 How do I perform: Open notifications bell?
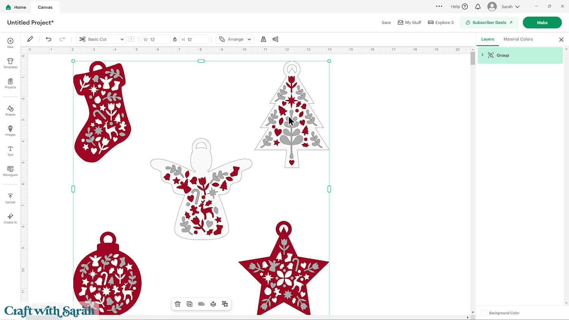(478, 6)
